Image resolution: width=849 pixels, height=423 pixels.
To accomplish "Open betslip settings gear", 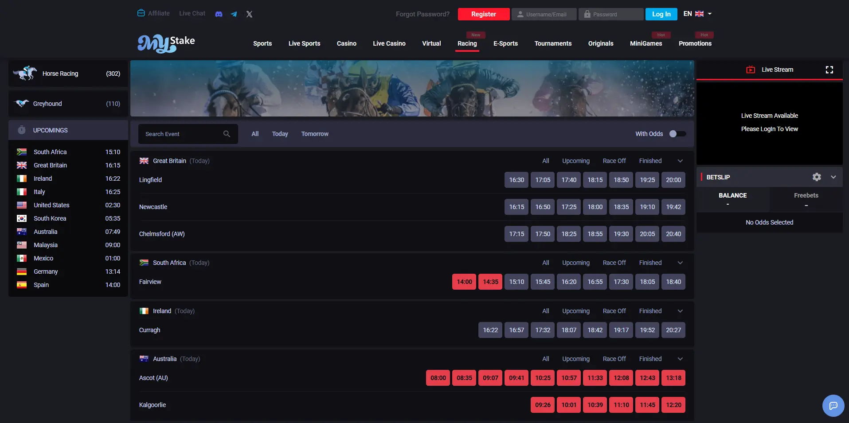I will coord(816,177).
